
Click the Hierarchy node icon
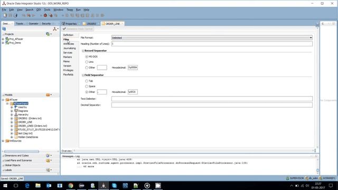tap(16, 115)
